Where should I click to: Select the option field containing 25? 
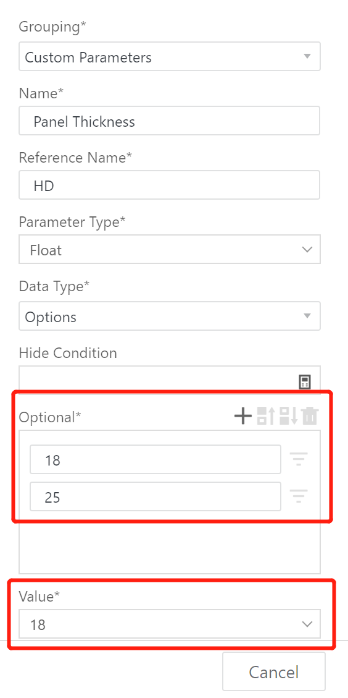(x=155, y=496)
